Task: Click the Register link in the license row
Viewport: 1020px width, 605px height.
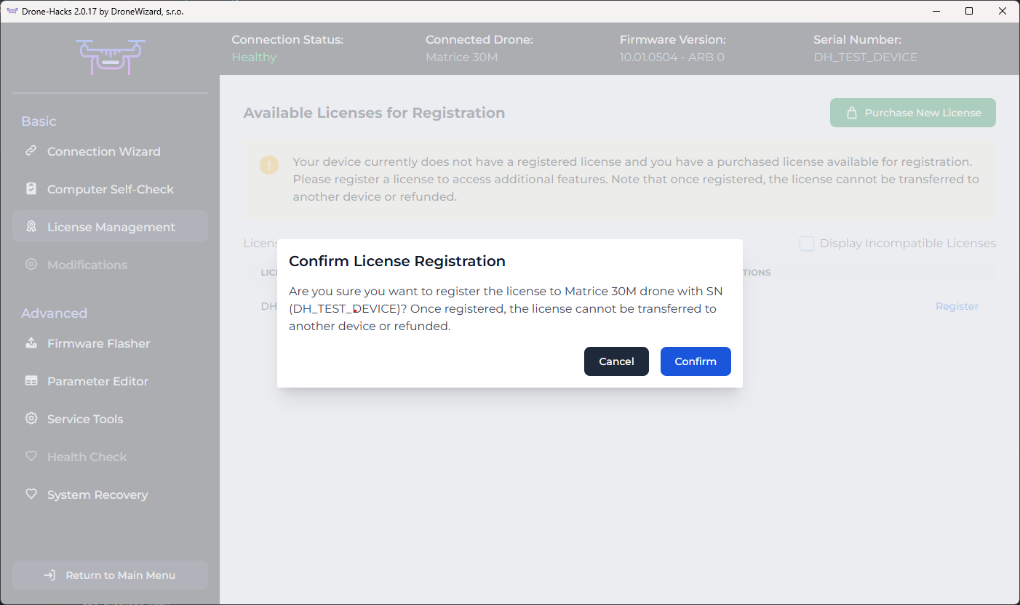Action: pyautogui.click(x=956, y=306)
